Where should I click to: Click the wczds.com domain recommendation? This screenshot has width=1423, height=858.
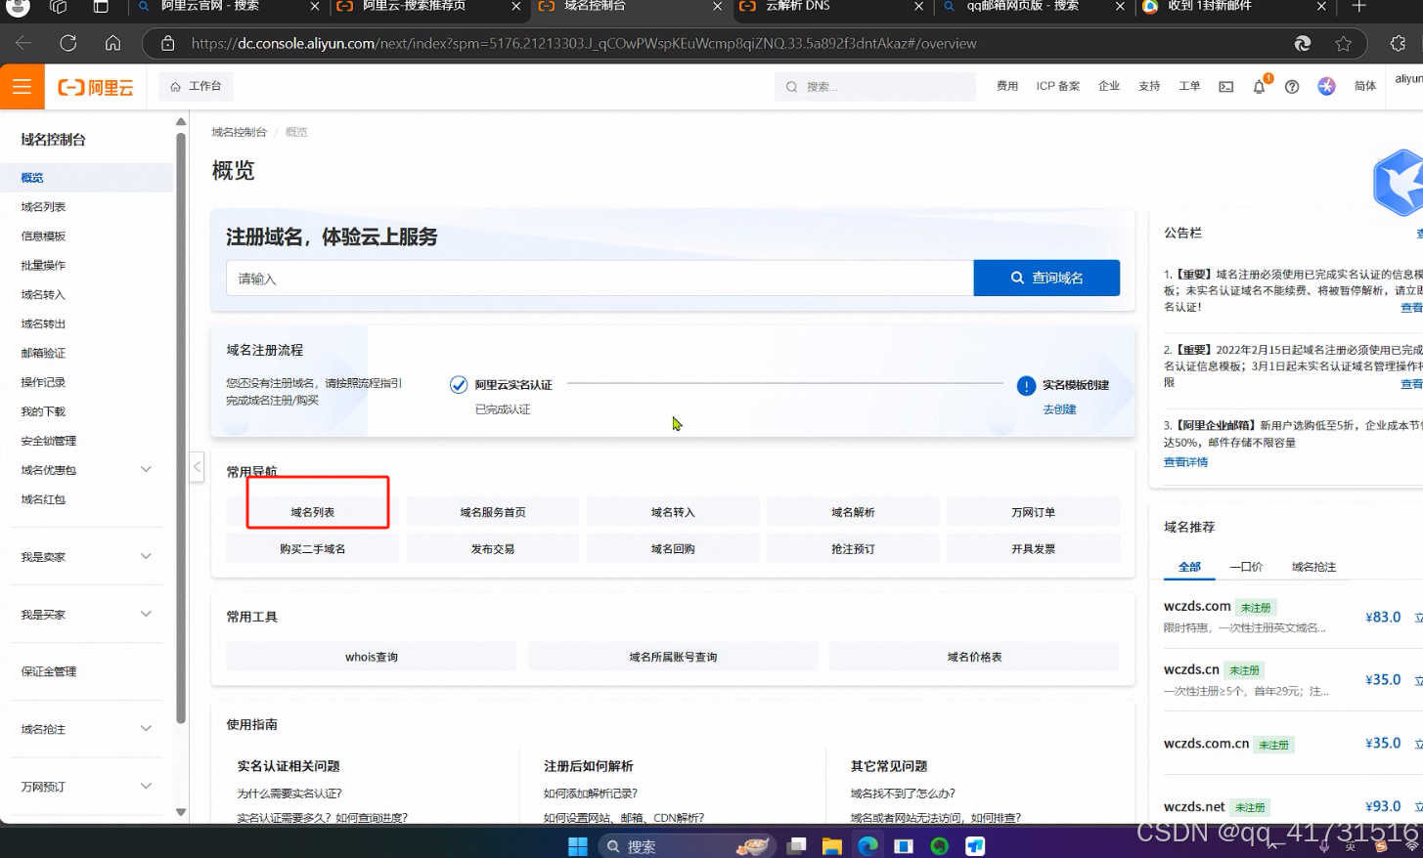(x=1197, y=606)
